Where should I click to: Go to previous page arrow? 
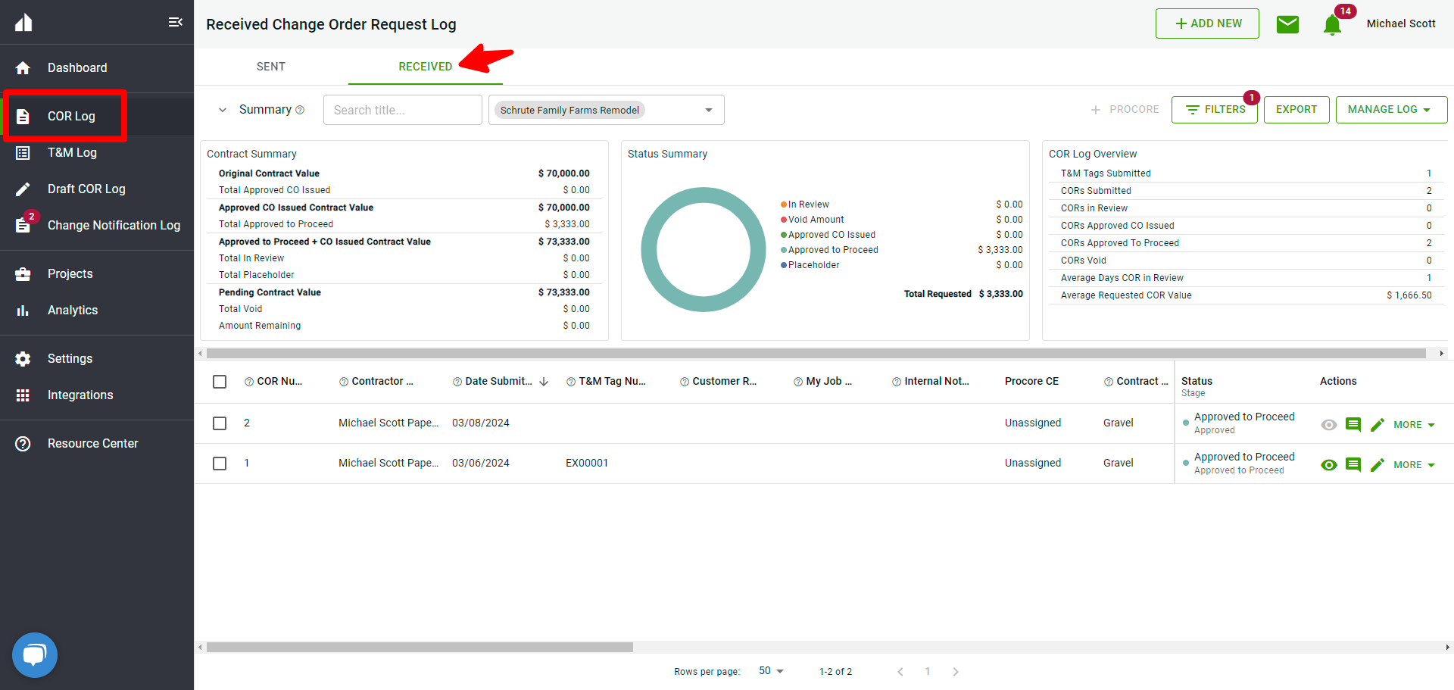point(900,672)
